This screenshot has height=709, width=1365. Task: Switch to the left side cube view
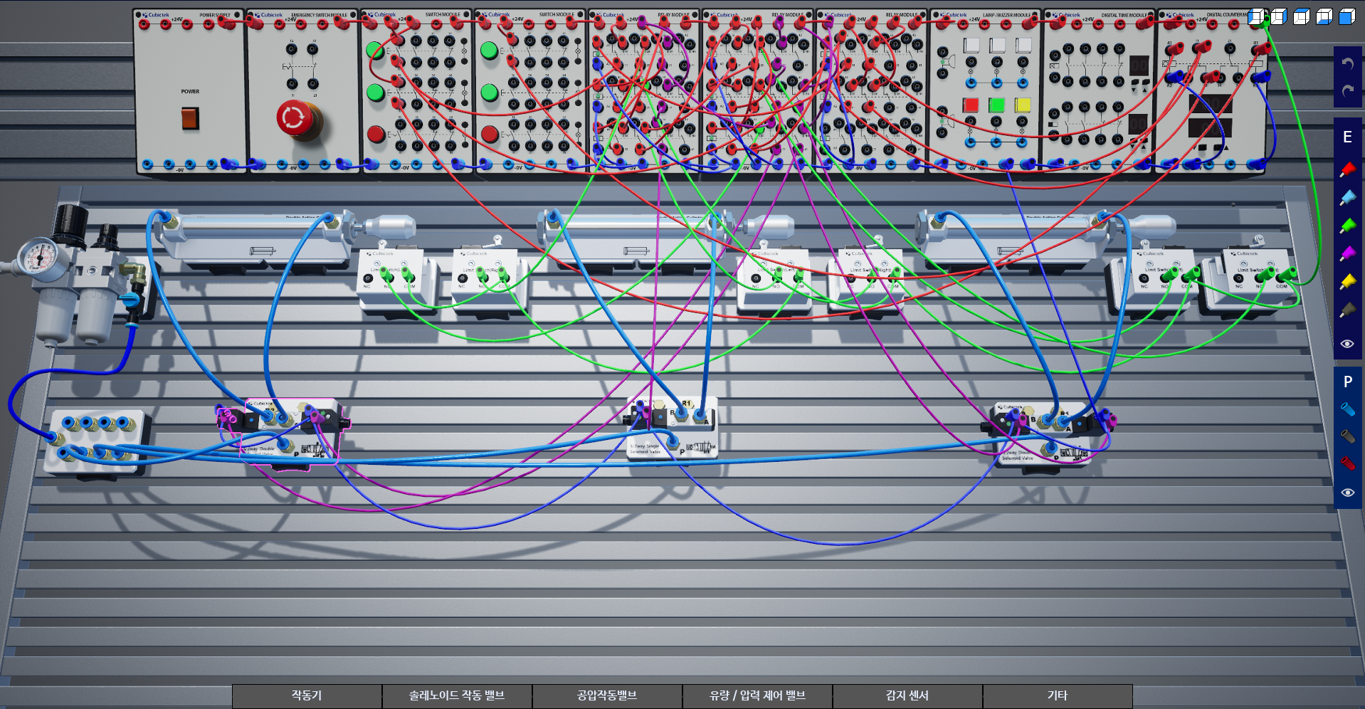click(1257, 16)
